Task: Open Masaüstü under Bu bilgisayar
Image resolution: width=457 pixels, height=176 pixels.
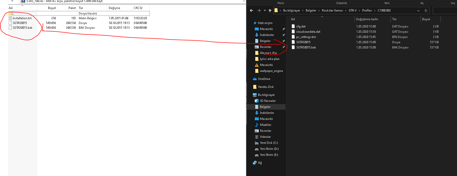Action: coord(266,119)
